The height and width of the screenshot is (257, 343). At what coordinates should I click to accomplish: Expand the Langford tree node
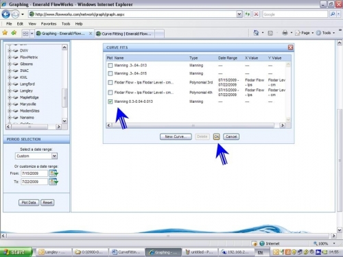(10, 84)
